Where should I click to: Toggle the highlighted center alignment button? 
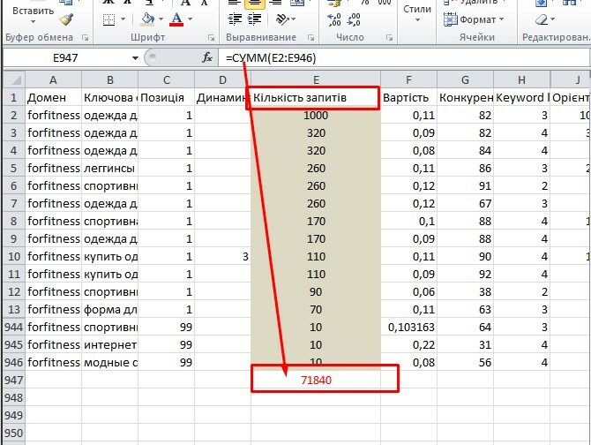pos(254,3)
